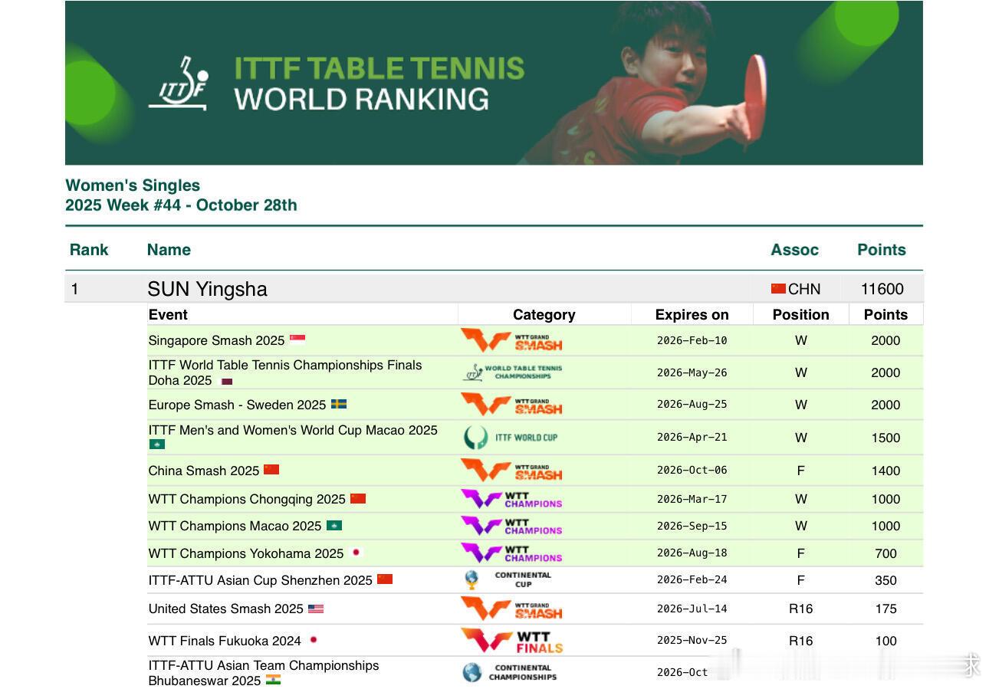Click the Singapore flag beside Singapore Smash 2025
This screenshot has height=689, width=989.
coord(297,340)
